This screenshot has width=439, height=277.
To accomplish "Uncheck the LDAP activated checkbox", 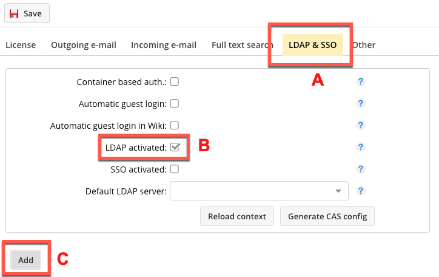I will pos(175,147).
